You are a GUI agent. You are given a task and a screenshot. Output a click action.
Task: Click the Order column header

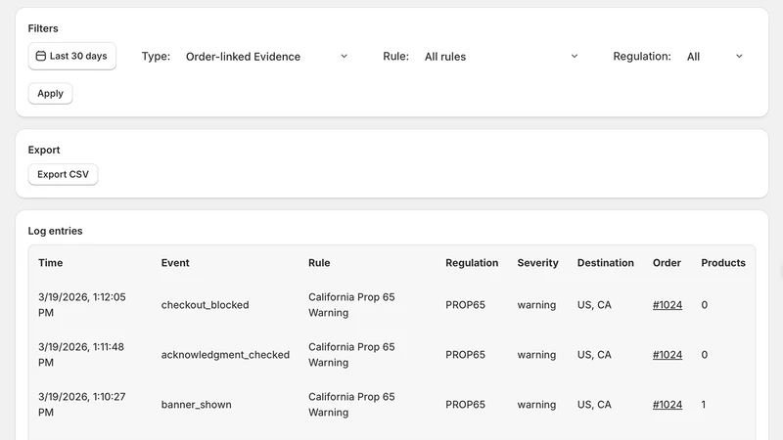click(x=667, y=263)
